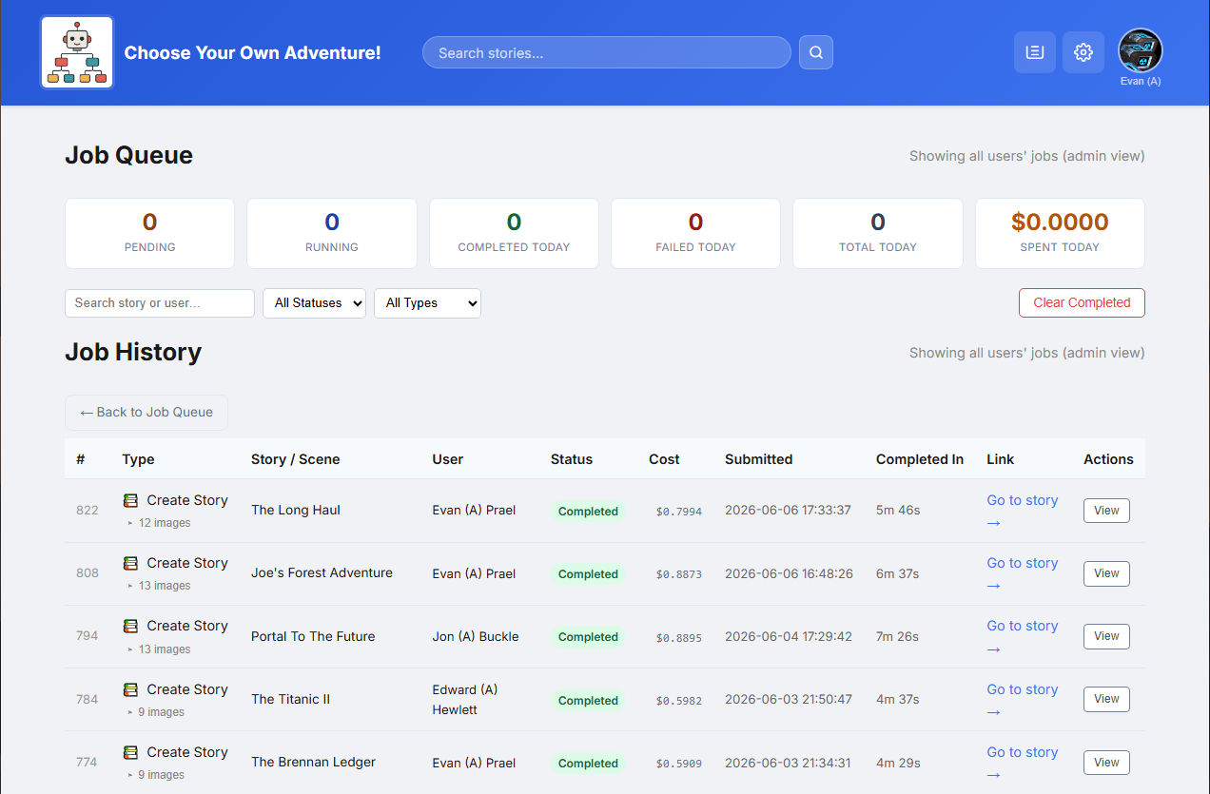Open the Evan (A) profile avatar
Image resolution: width=1210 pixels, height=794 pixels.
pyautogui.click(x=1141, y=51)
